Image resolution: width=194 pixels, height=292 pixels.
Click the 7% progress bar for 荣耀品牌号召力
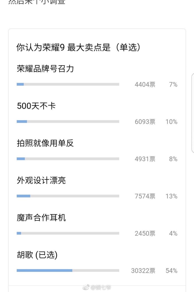pos(68,84)
